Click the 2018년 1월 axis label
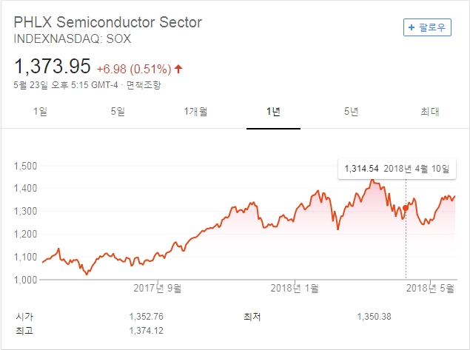The image size is (470, 350). (294, 287)
